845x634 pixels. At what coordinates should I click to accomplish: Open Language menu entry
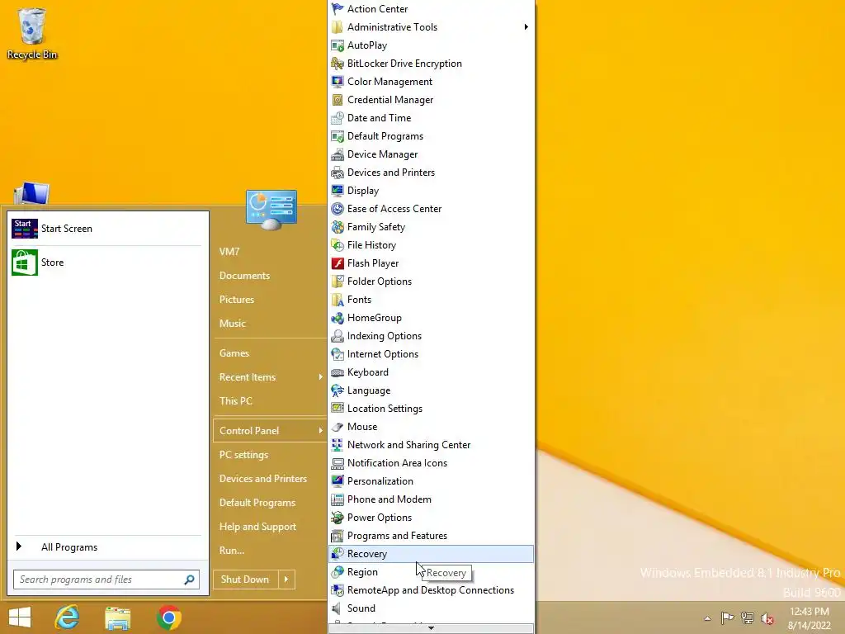431,390
